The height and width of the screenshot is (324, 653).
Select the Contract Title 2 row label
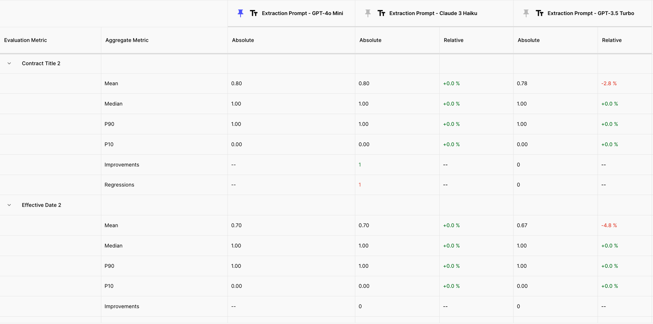click(x=41, y=63)
